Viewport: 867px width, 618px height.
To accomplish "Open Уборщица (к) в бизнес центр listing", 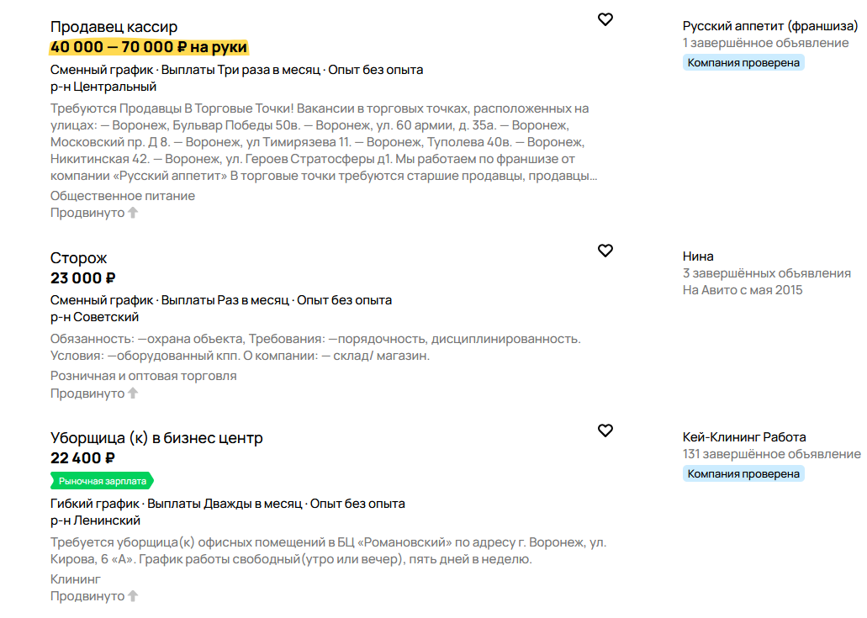I will [x=156, y=438].
